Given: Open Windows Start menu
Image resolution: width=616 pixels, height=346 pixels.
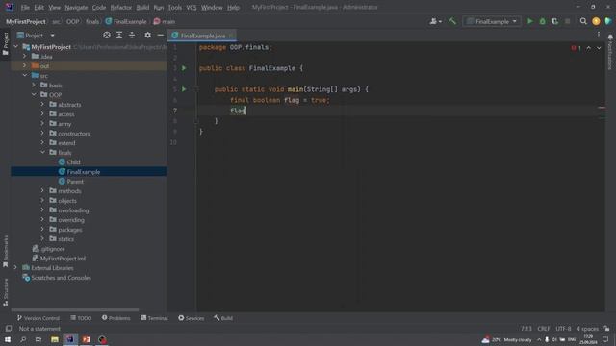Looking at the screenshot, I should point(8,339).
